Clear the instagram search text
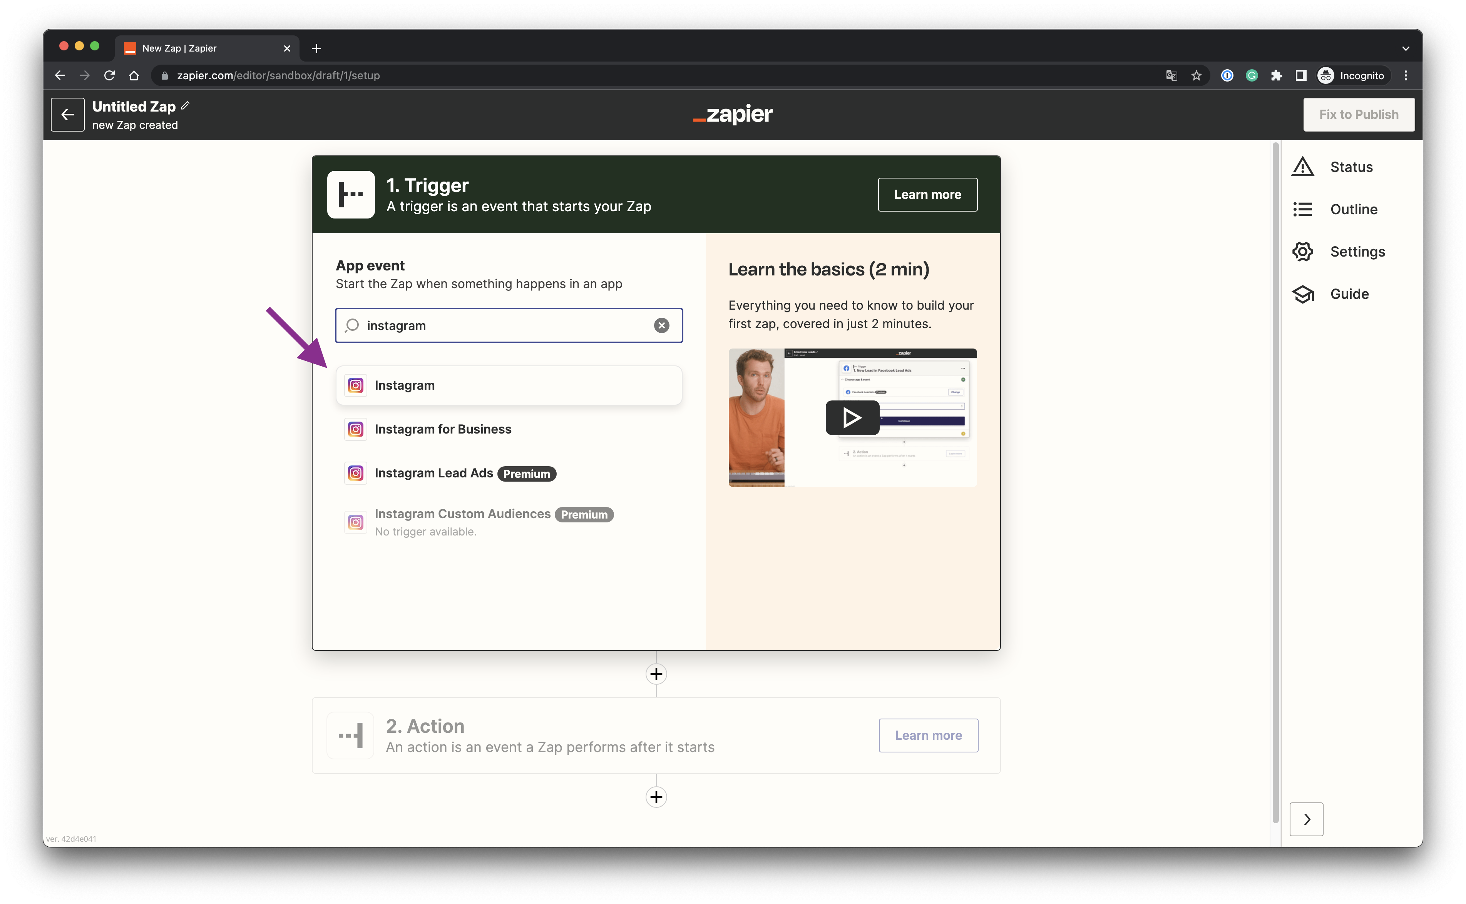The image size is (1466, 904). 661,325
